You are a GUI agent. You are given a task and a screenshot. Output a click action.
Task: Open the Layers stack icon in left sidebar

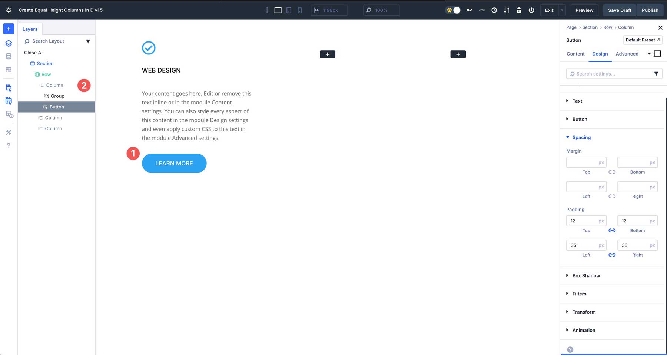(9, 43)
